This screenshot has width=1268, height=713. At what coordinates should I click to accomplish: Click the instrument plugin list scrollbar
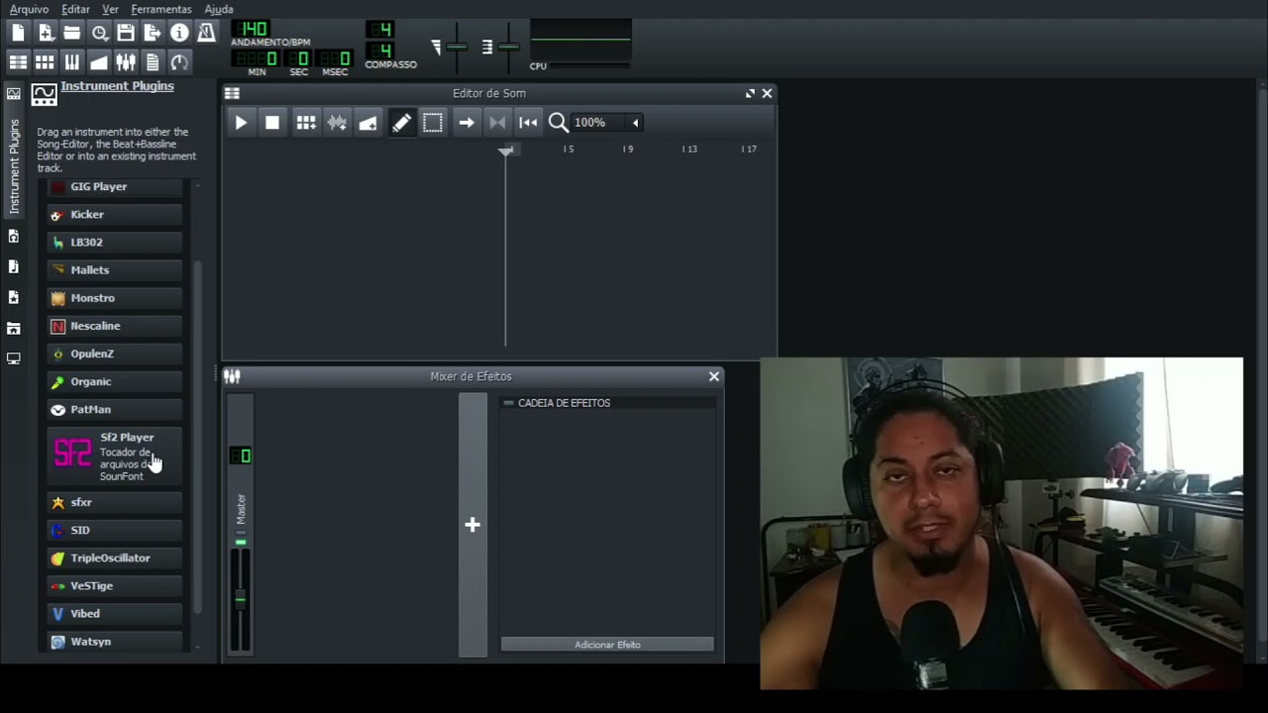(197, 436)
